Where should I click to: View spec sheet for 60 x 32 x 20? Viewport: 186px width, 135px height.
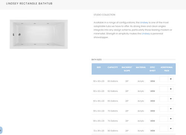point(153,91)
